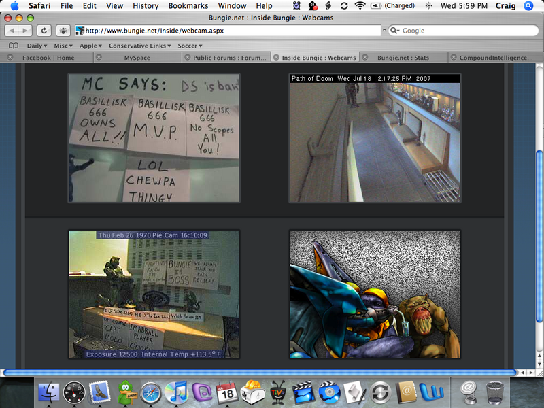
Task: Open the History menu
Action: click(x=146, y=5)
